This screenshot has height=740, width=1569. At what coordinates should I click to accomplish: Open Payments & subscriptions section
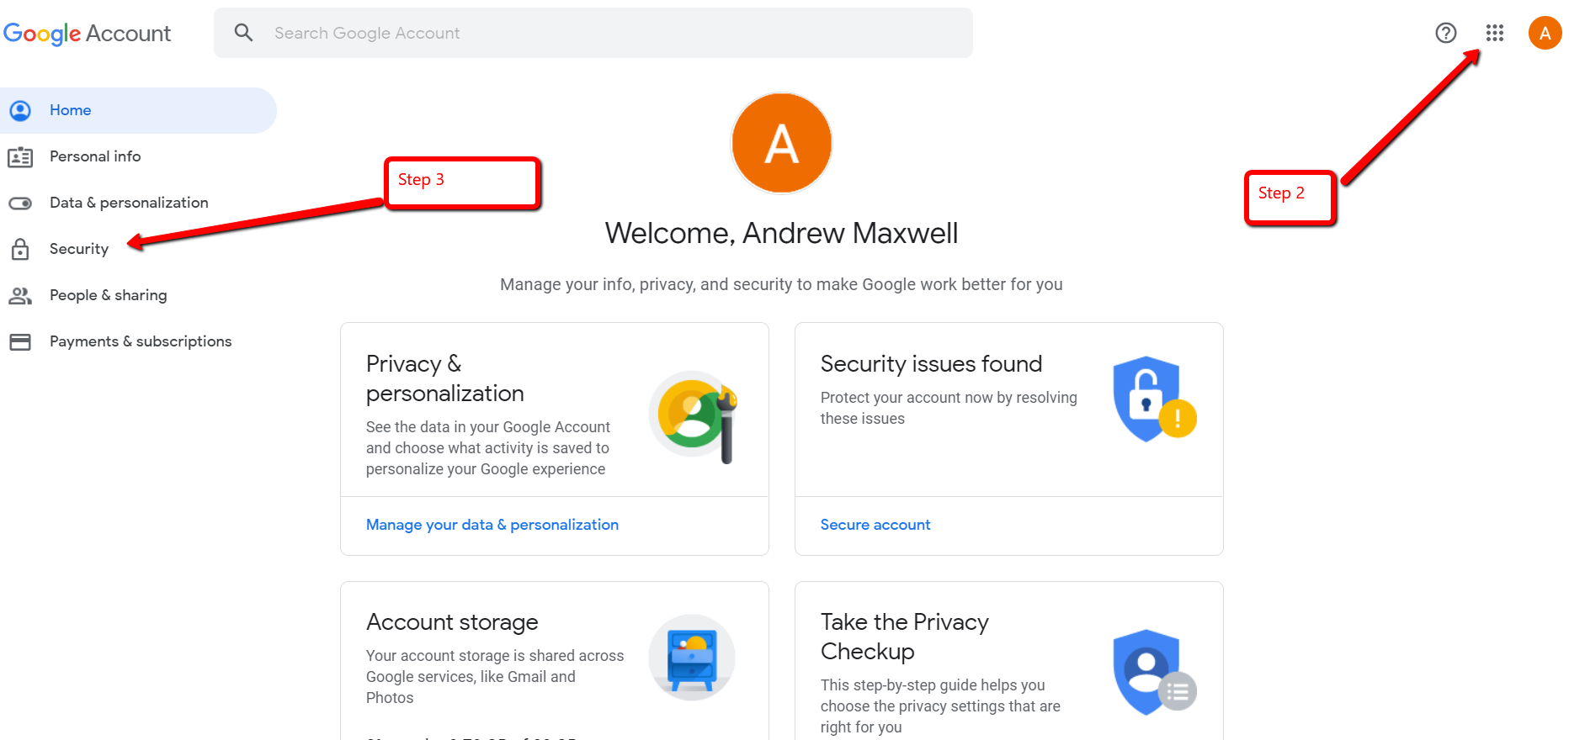point(141,341)
